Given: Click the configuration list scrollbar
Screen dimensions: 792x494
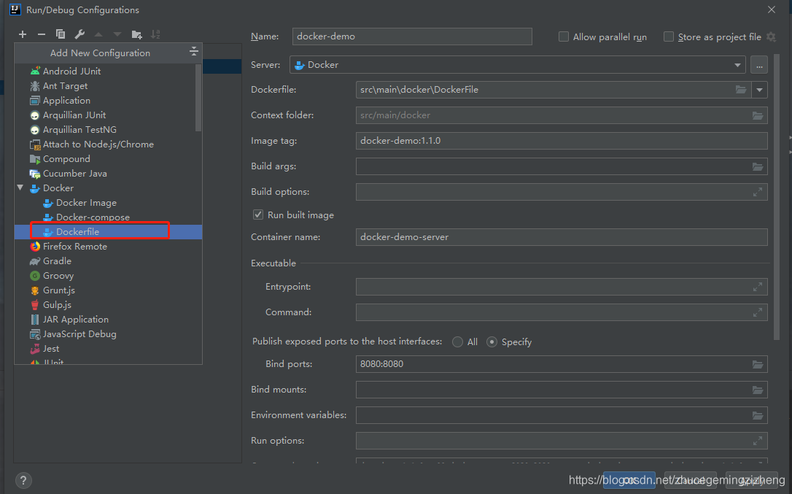Looking at the screenshot, I should [198, 97].
